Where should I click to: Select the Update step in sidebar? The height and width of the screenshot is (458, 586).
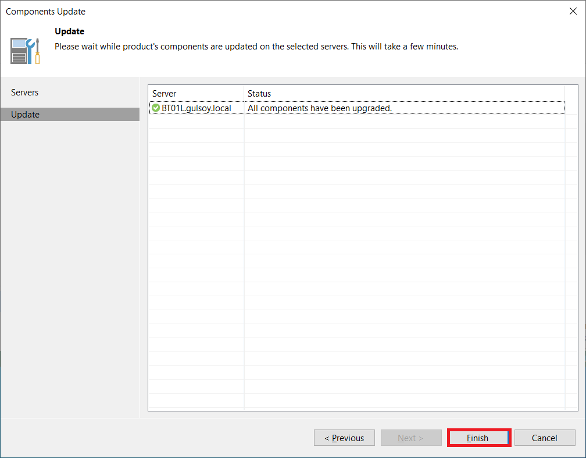(26, 115)
